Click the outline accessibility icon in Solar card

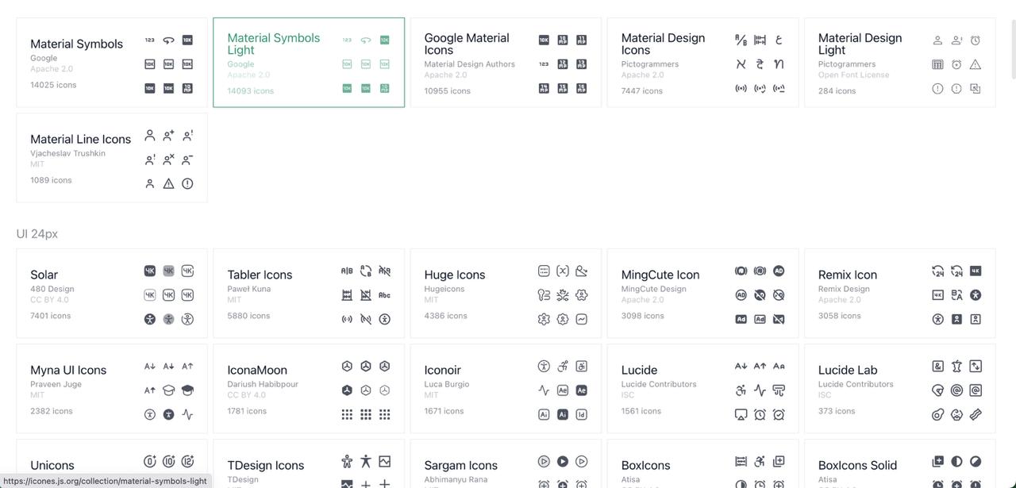coord(187,319)
